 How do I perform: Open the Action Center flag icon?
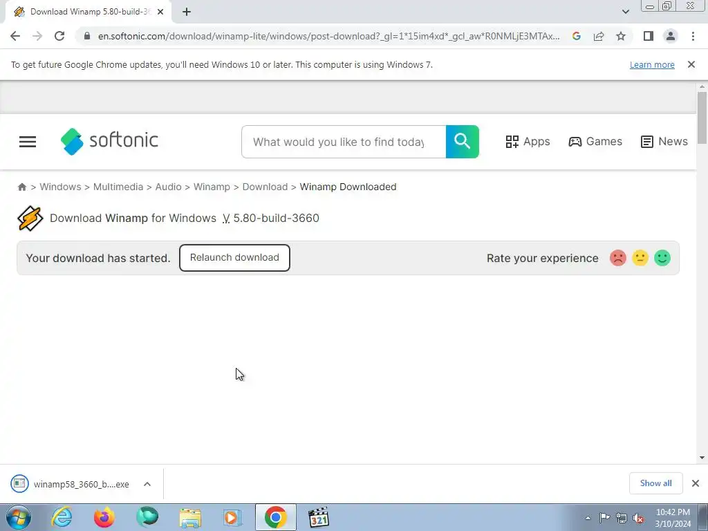pyautogui.click(x=604, y=518)
